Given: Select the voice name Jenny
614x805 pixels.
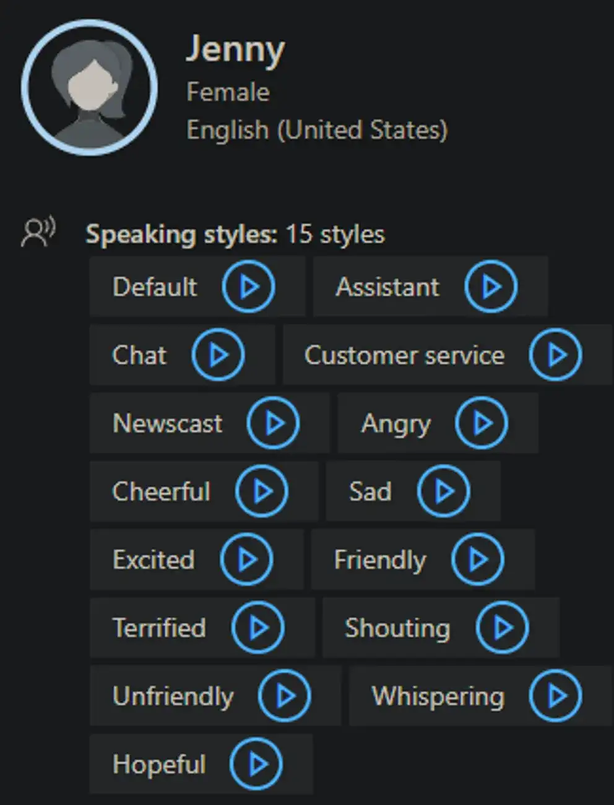Looking at the screenshot, I should click(x=236, y=51).
